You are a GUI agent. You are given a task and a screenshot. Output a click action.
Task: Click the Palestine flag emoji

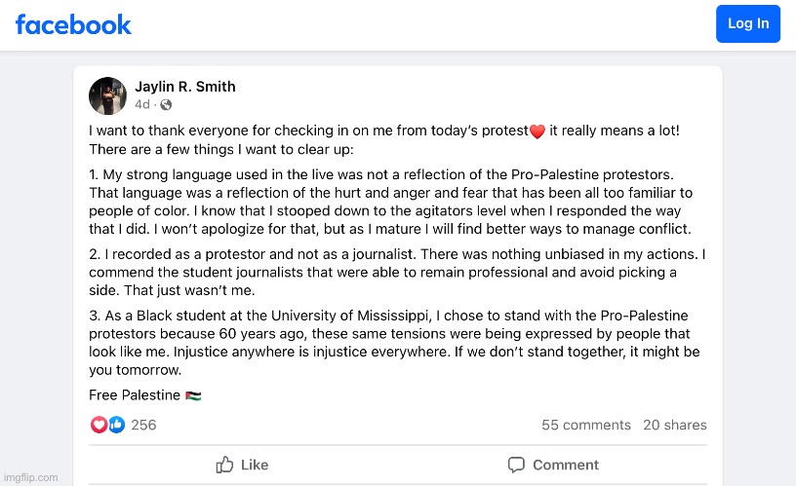point(193,395)
